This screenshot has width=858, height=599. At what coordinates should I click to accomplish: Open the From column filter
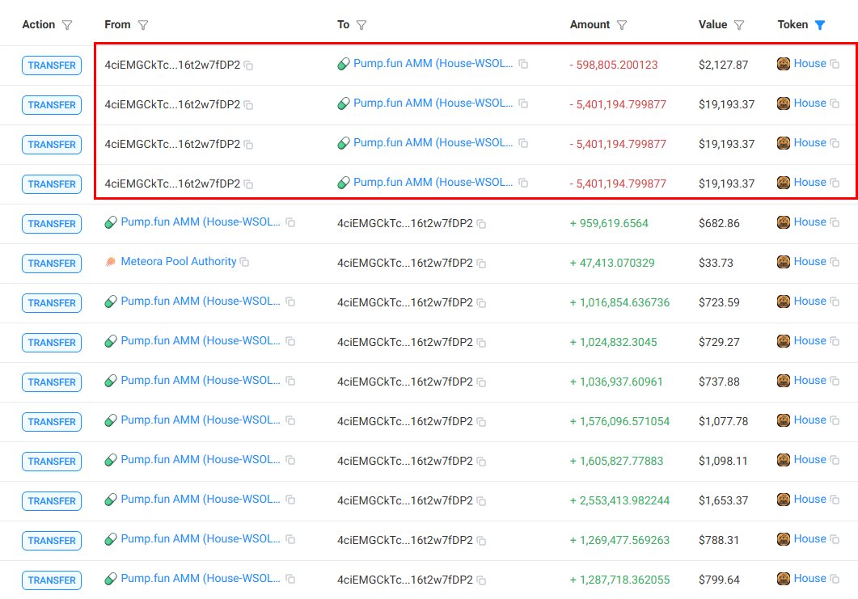(143, 25)
